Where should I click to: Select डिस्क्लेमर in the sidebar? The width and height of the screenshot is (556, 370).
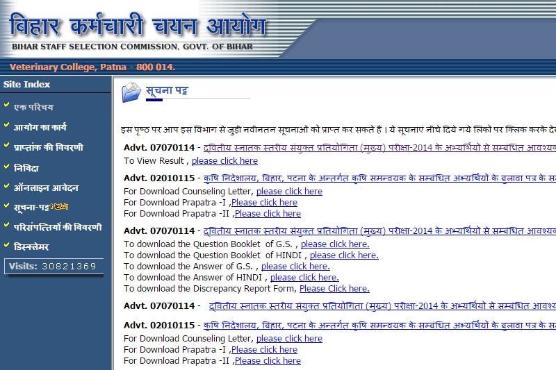[31, 246]
